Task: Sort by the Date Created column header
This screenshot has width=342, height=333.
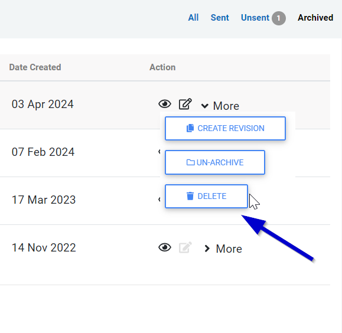Action: [35, 67]
